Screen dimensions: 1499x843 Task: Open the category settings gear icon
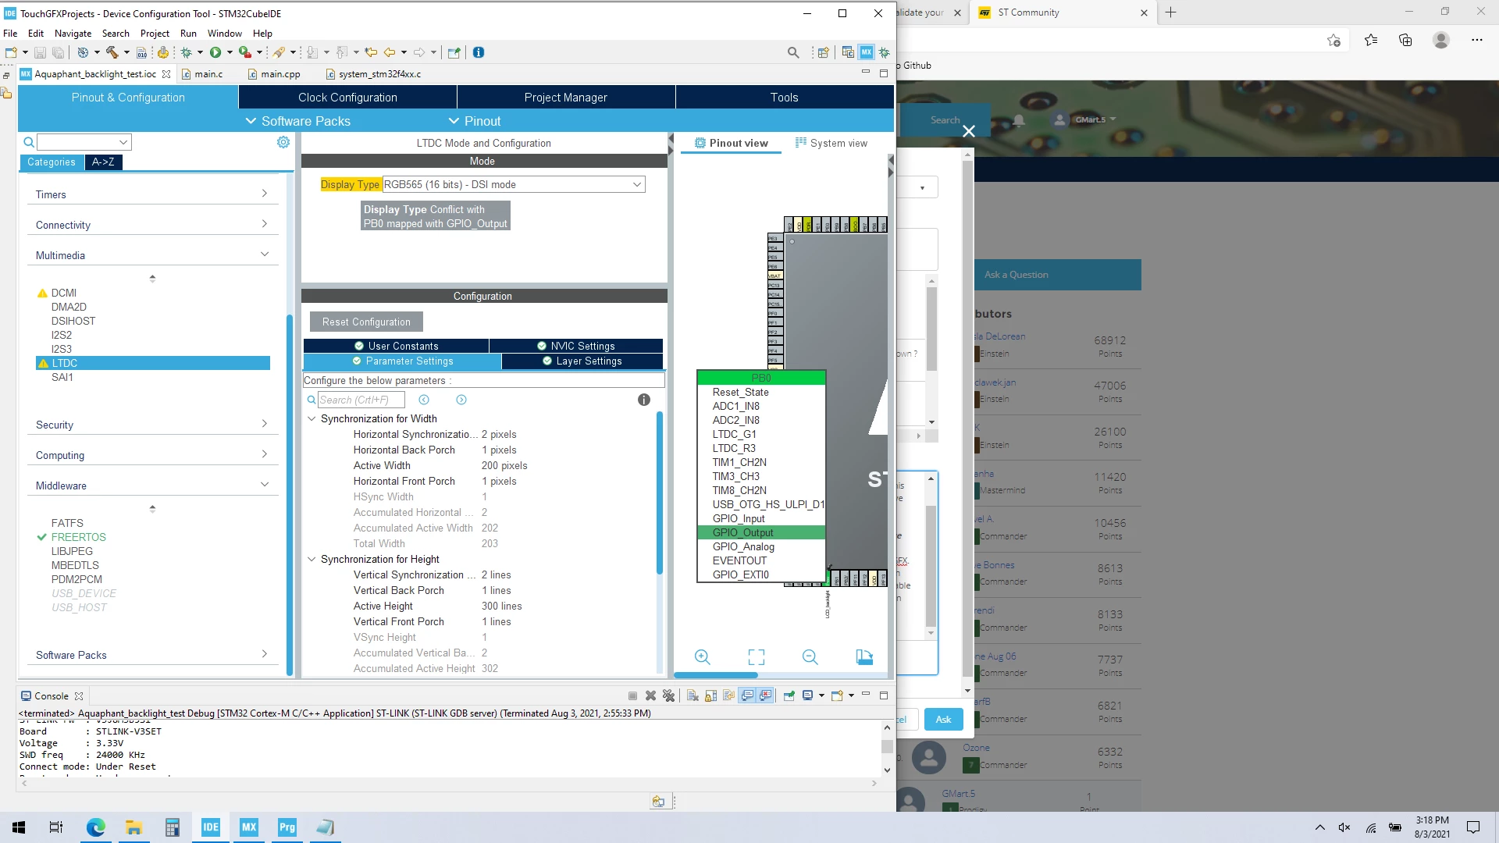point(283,142)
